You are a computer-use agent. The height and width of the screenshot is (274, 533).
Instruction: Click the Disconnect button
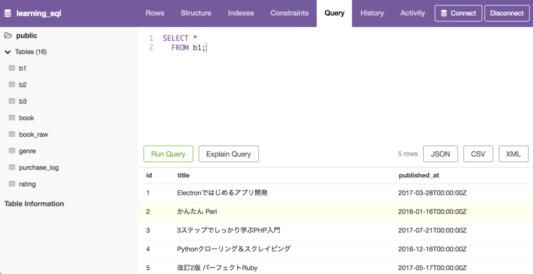point(507,13)
